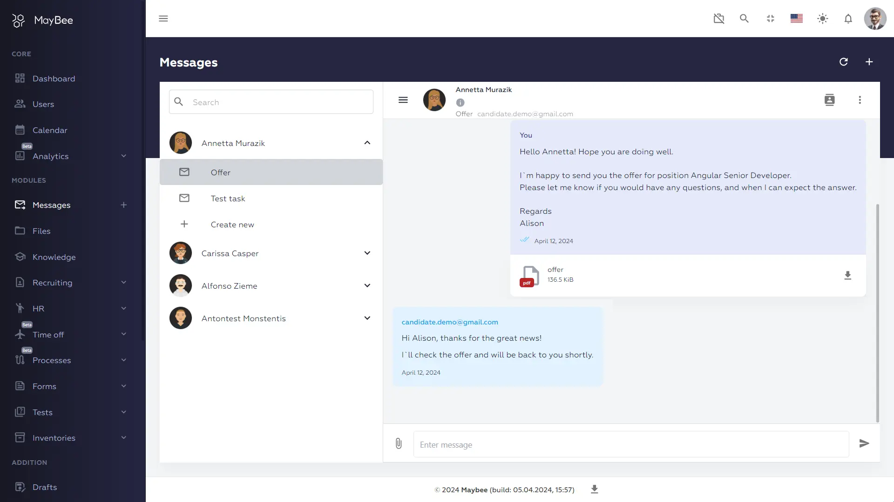Open the three-dot chat options menu
Screen dimensions: 894x502
860,100
